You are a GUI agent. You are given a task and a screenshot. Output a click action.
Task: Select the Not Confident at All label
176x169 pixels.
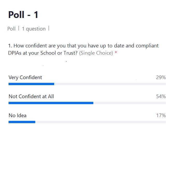31,97
